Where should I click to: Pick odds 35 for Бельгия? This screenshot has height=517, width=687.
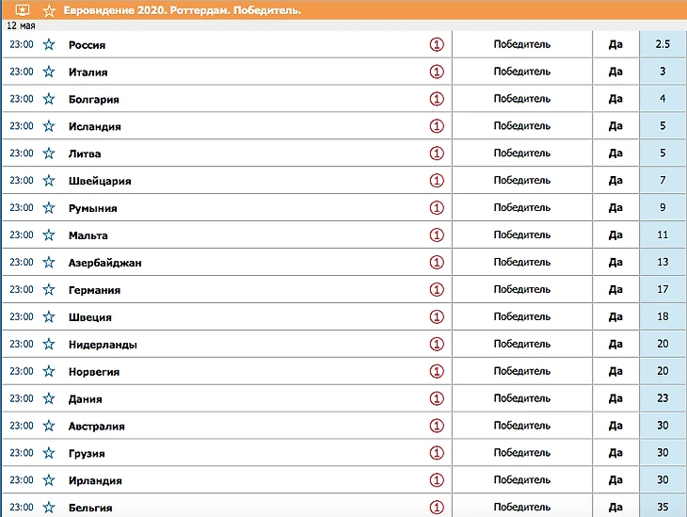point(663,507)
